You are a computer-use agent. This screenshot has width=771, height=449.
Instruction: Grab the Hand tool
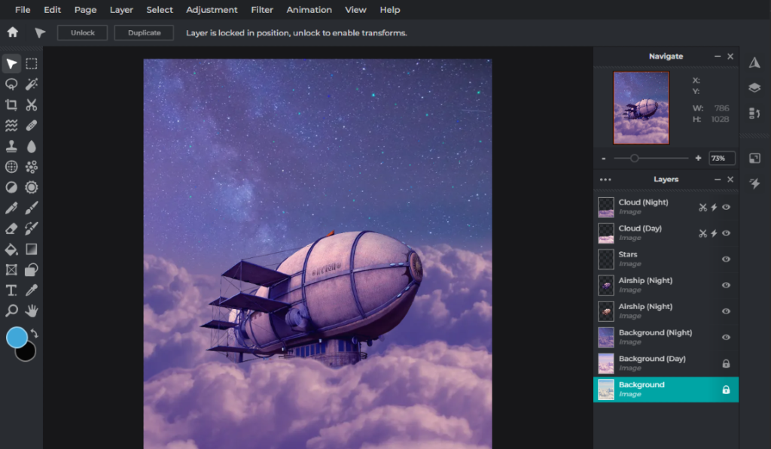(x=31, y=310)
